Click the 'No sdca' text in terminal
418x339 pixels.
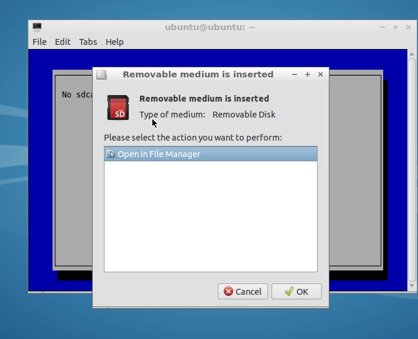click(x=77, y=94)
